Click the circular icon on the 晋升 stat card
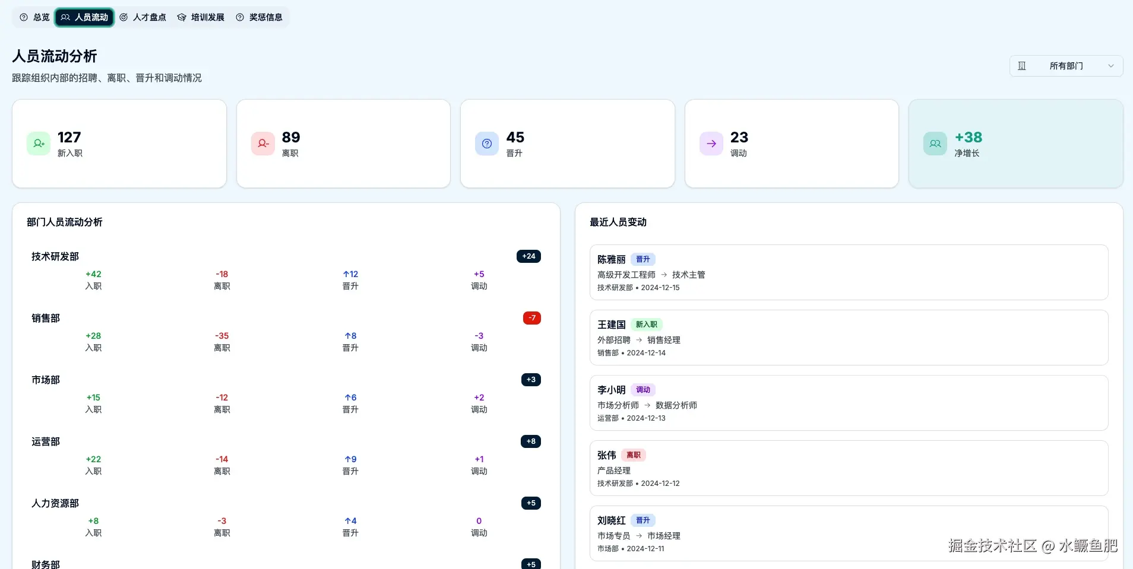1133x569 pixels. pos(486,143)
